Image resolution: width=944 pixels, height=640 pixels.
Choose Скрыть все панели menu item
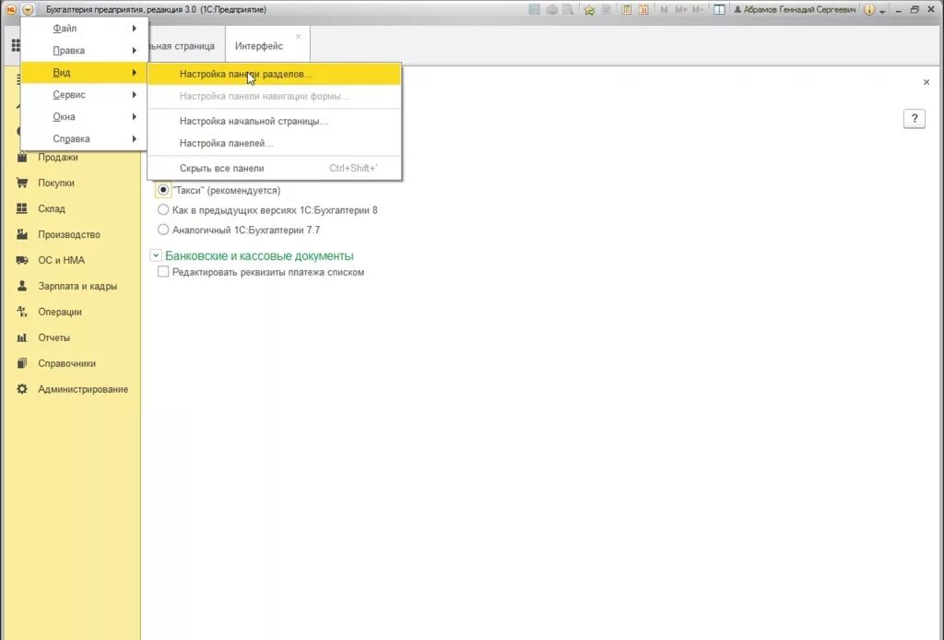tap(274, 168)
